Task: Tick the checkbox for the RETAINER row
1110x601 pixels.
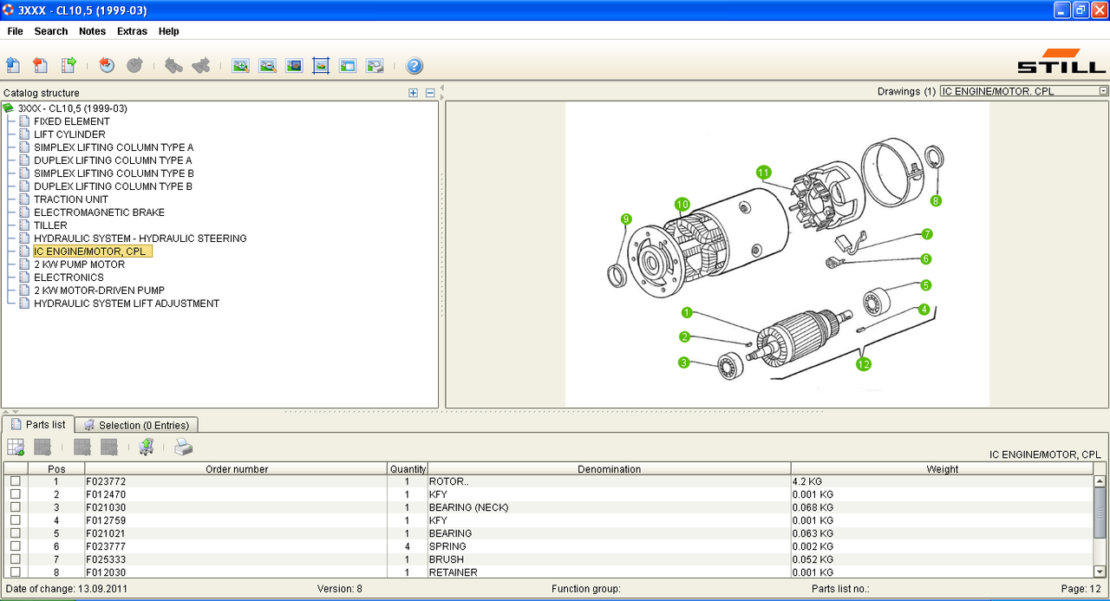Action: pyautogui.click(x=15, y=572)
